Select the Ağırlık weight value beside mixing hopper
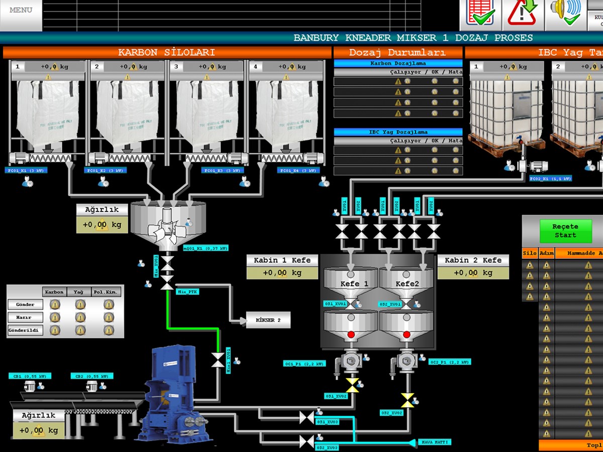This screenshot has height=452, width=603. 102,225
